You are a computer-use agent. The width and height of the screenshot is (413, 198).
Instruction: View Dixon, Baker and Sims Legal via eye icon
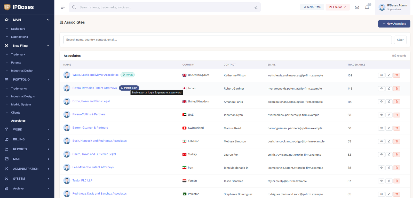coord(382,102)
